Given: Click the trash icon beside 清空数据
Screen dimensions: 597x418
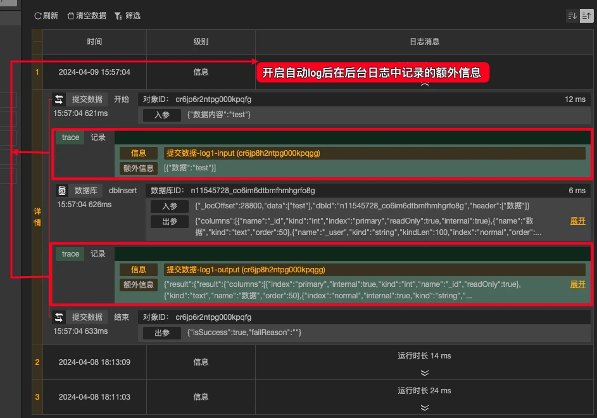Looking at the screenshot, I should point(70,16).
